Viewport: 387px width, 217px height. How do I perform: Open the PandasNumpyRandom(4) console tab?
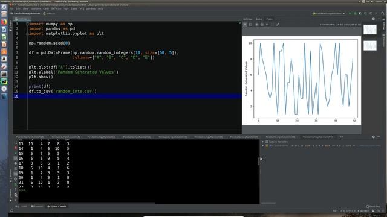(67, 137)
